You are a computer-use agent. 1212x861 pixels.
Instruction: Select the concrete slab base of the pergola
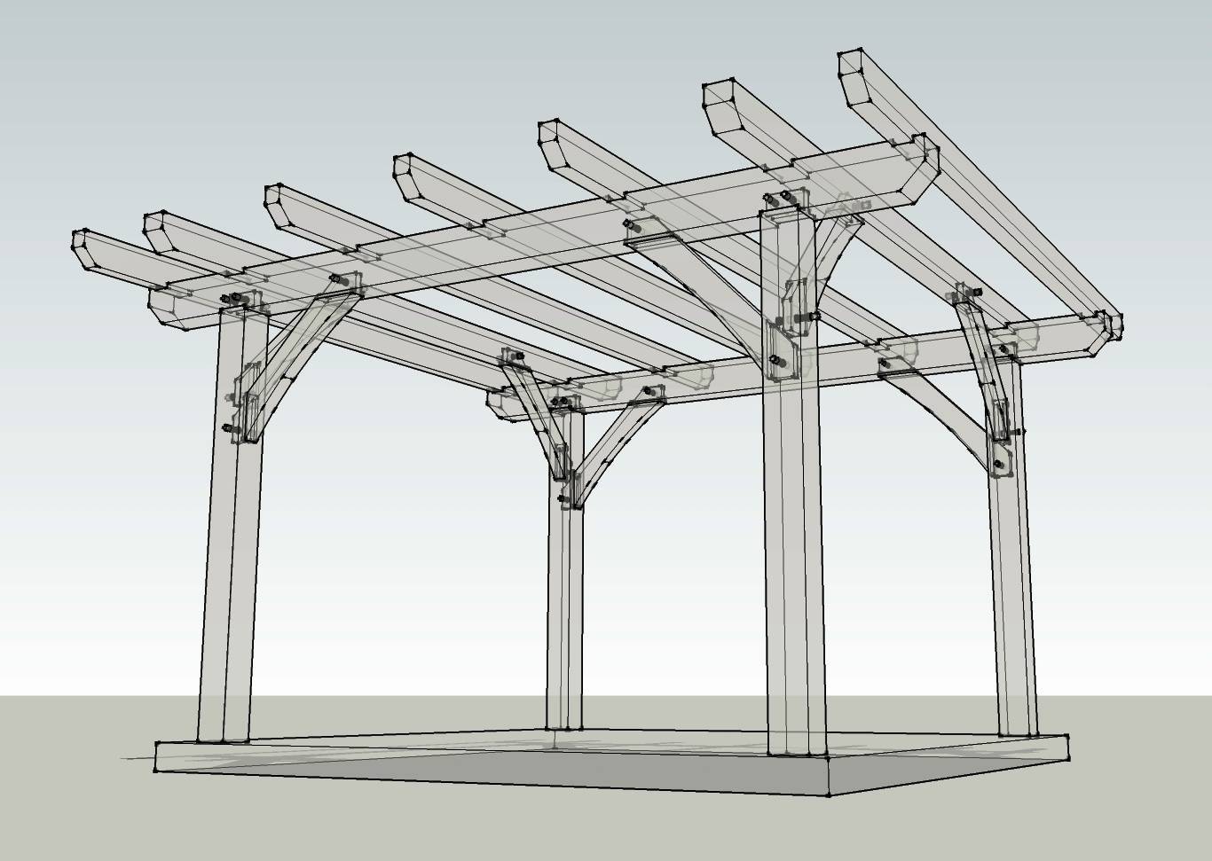[x=612, y=763]
